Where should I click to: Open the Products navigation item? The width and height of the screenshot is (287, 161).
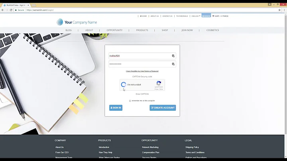tap(142, 30)
